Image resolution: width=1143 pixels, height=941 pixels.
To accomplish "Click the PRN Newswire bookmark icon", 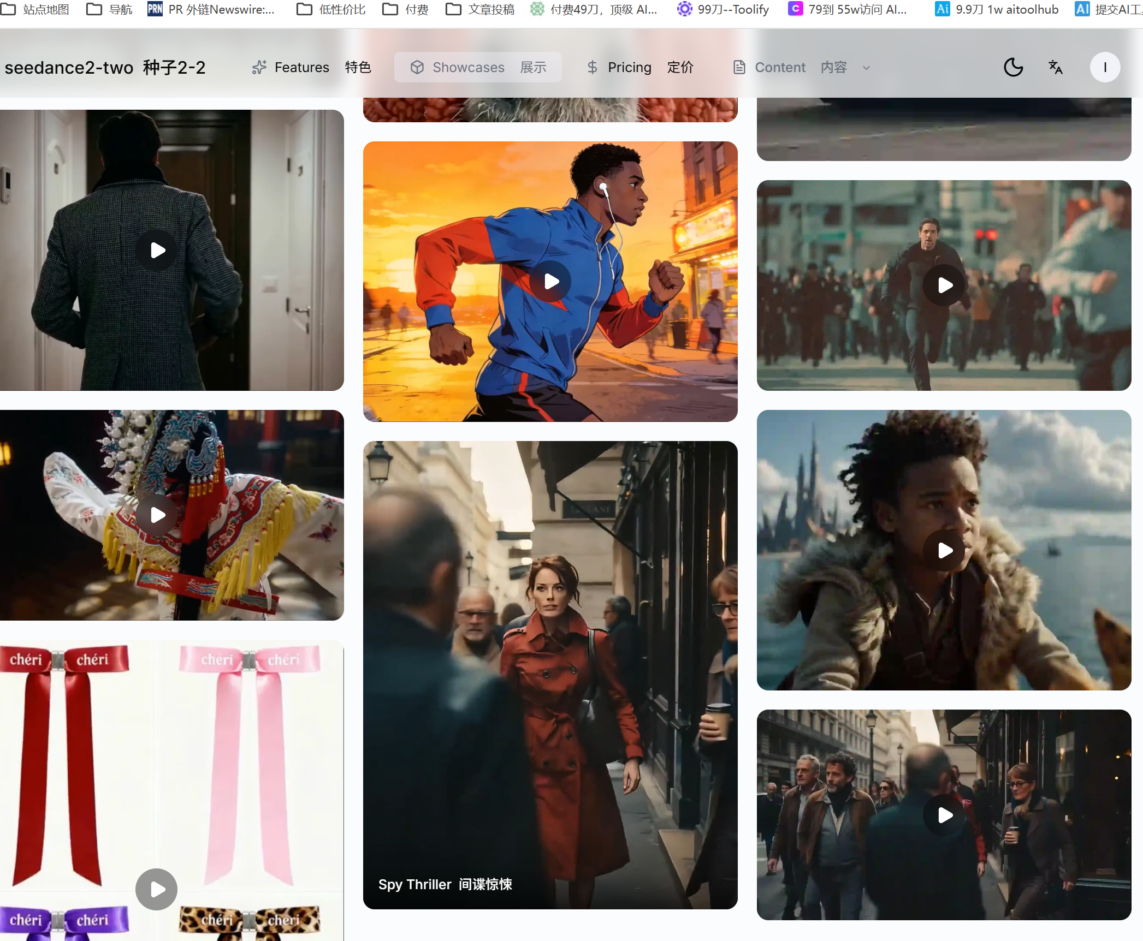I will (x=154, y=9).
